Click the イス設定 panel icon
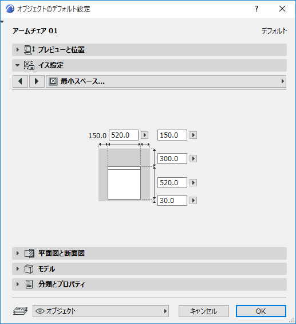The height and width of the screenshot is (324, 296). tap(29, 65)
